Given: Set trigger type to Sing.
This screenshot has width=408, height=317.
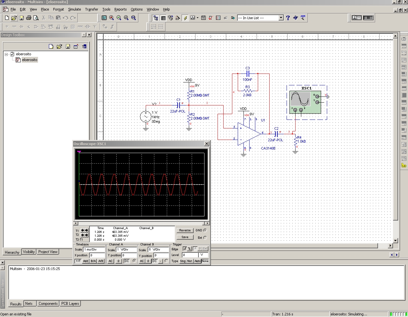Looking at the screenshot, I should (183, 261).
